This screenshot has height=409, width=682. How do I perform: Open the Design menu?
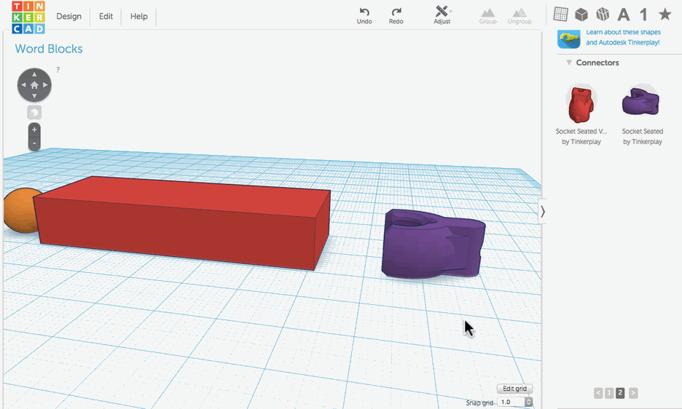tap(68, 16)
